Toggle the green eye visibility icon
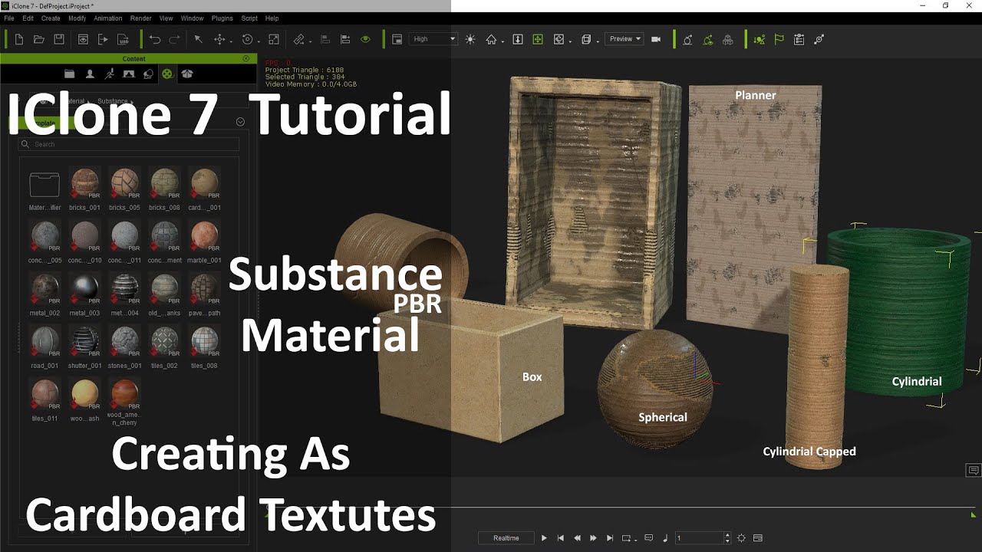Viewport: 982px width, 552px height. pos(365,39)
